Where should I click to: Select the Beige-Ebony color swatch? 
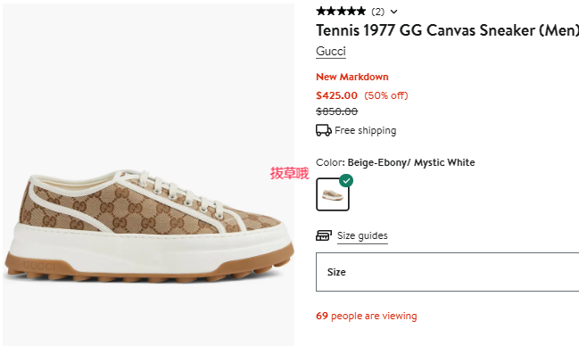[x=333, y=194]
